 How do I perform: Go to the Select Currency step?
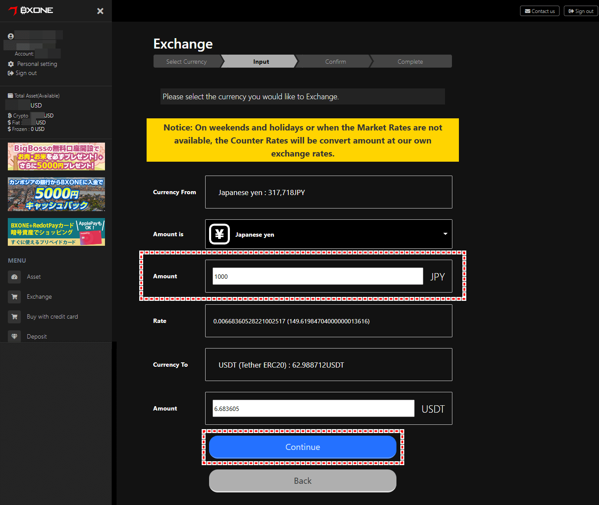(187, 62)
